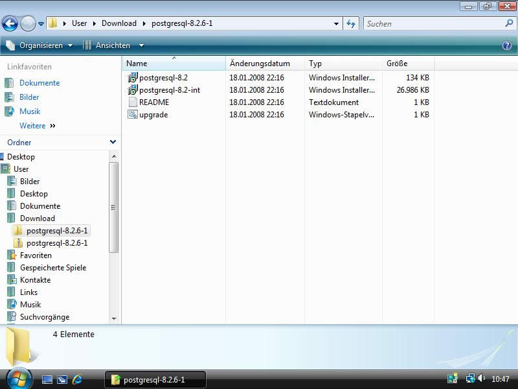Open Musik in Linkfavoriten
This screenshot has height=389, width=518.
point(30,112)
